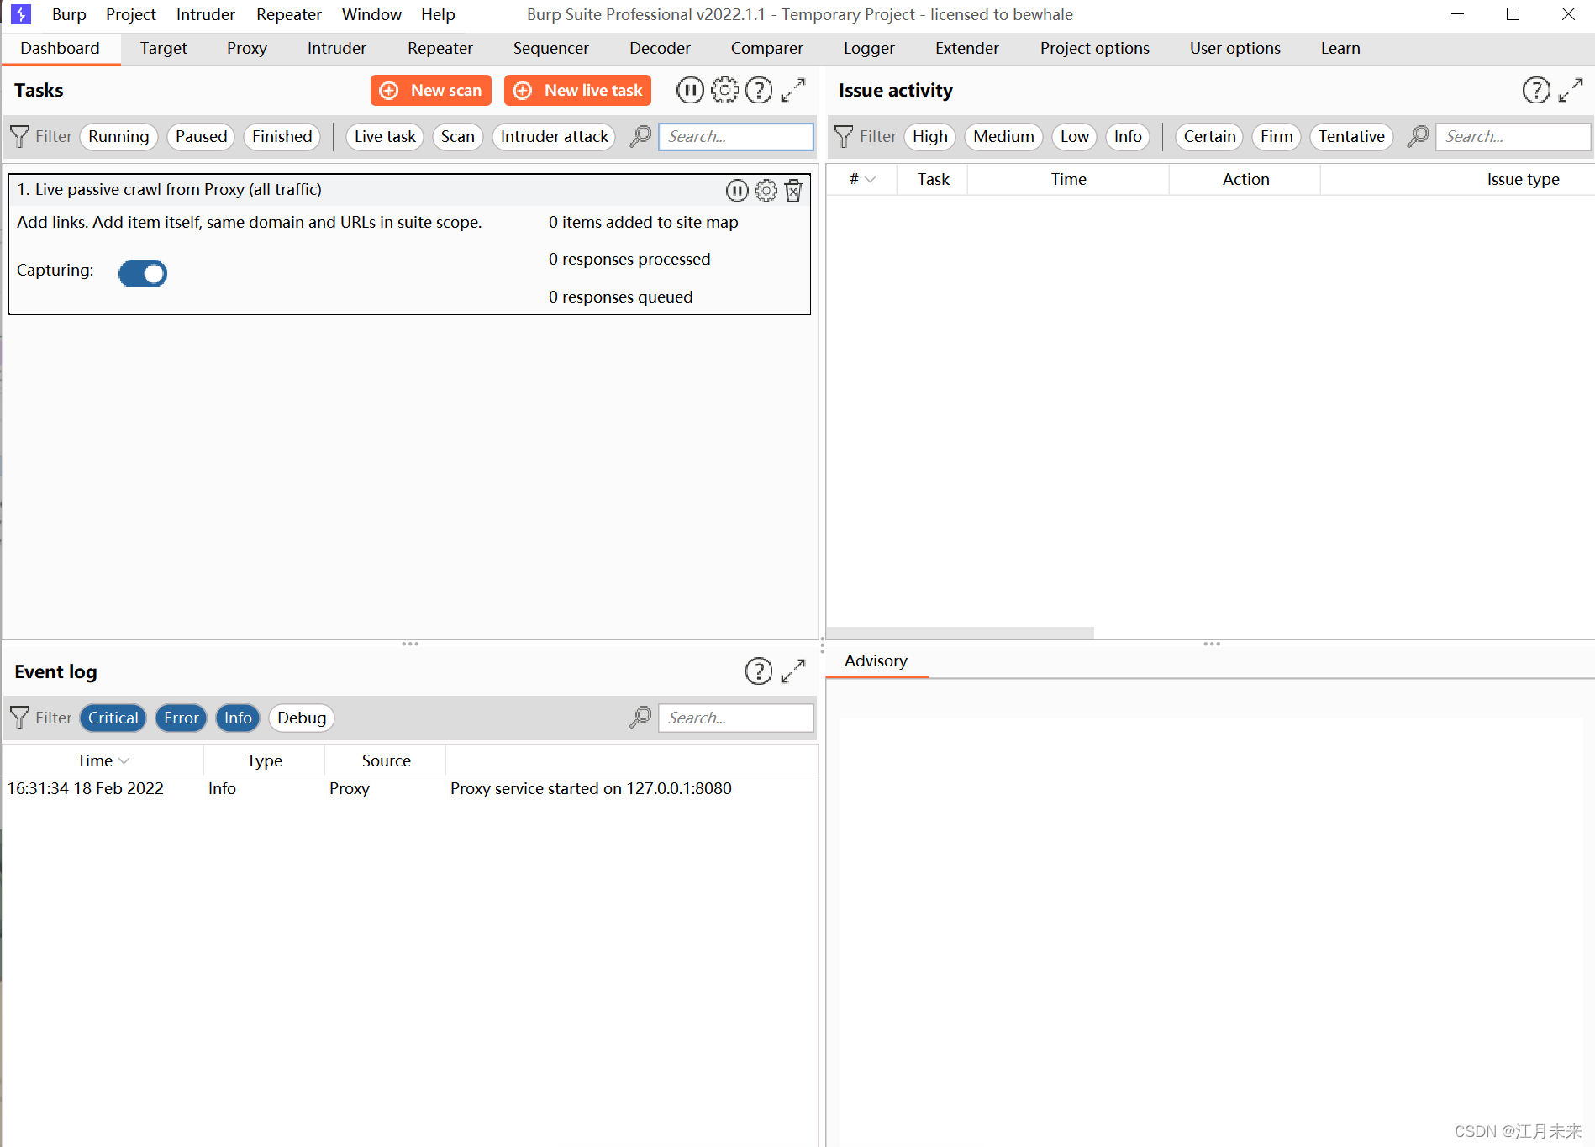The height and width of the screenshot is (1147, 1595).
Task: Switch to the Target tab
Action: (x=164, y=48)
